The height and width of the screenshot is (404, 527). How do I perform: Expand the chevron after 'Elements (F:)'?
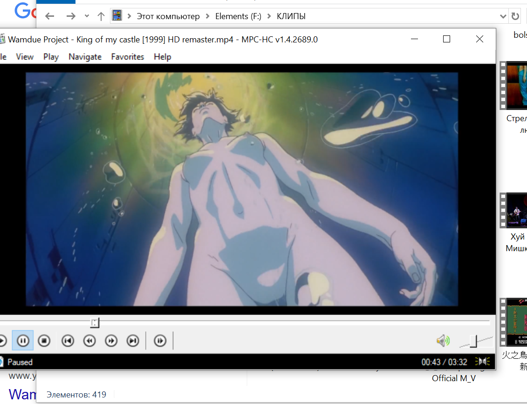click(269, 16)
